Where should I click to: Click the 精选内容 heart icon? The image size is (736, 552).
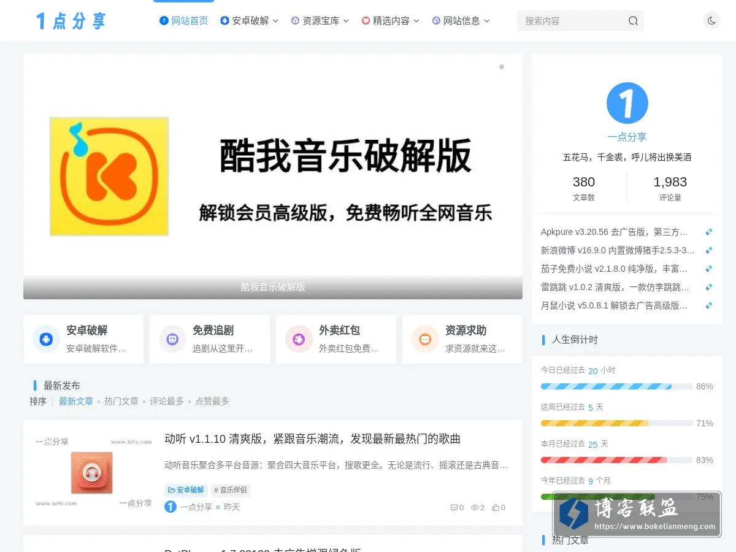[x=366, y=21]
